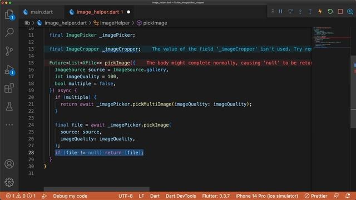Click 'multiple = false' on line 18
The width and height of the screenshot is (356, 200).
[91, 84]
